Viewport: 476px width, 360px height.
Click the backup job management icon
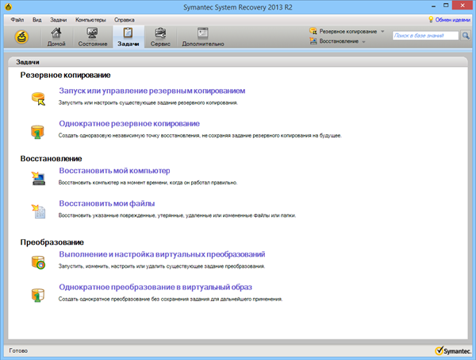38,97
